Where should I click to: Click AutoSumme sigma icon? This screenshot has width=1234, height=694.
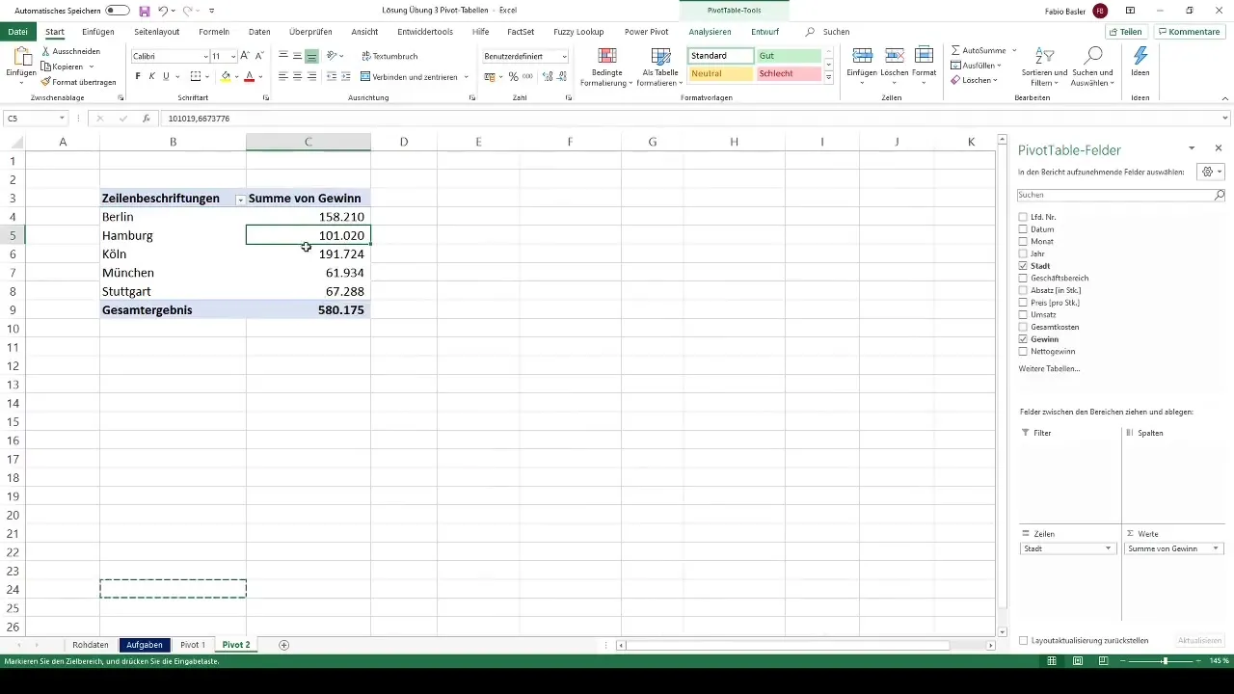(955, 50)
